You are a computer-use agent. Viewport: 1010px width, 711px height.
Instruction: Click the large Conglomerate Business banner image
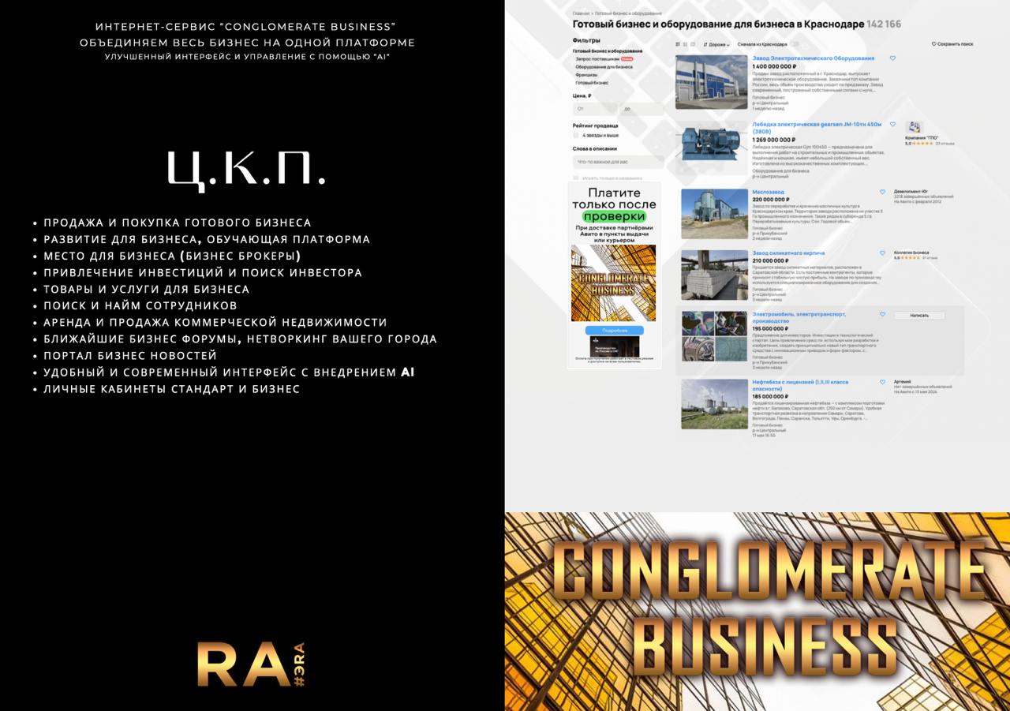[x=757, y=612]
